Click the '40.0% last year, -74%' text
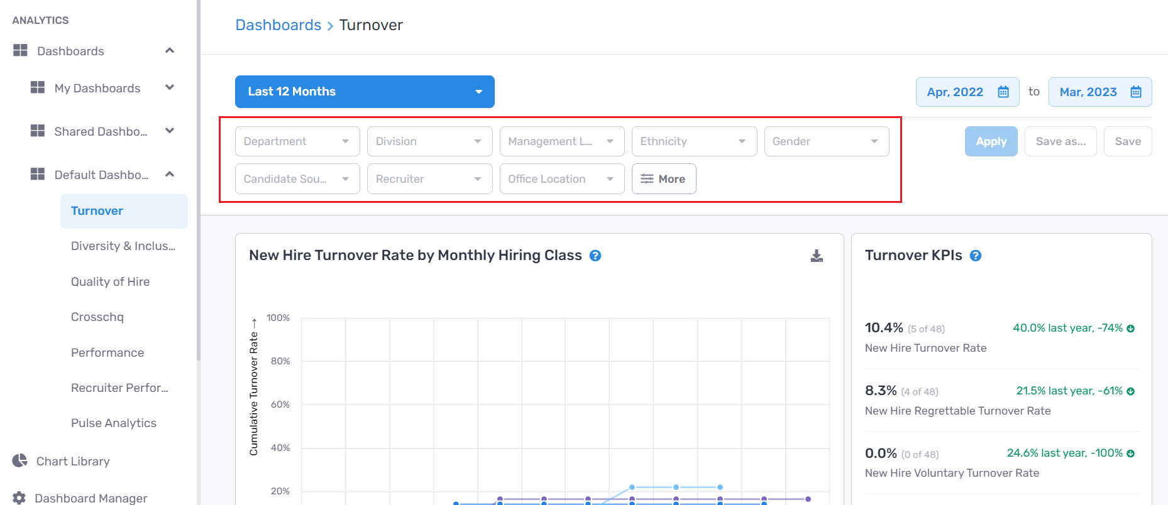 click(x=1067, y=328)
